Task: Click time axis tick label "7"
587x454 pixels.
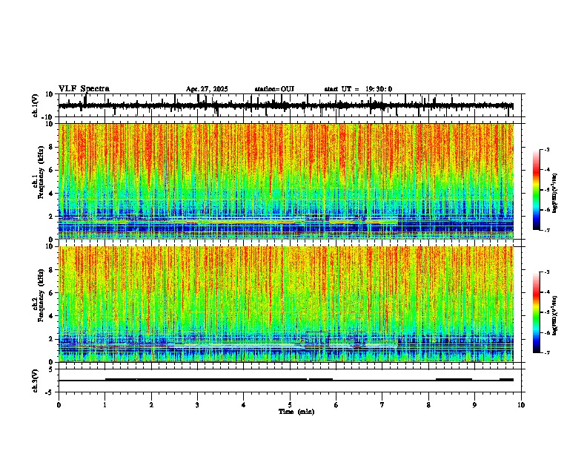Action: pos(382,405)
